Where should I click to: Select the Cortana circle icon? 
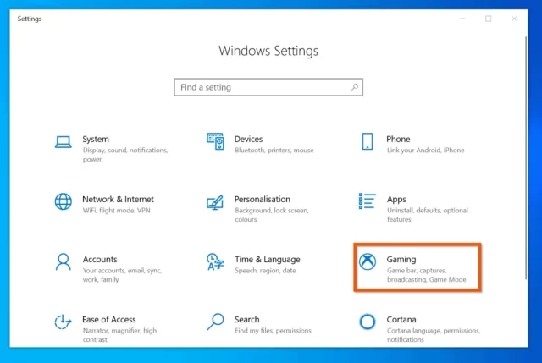tap(367, 322)
